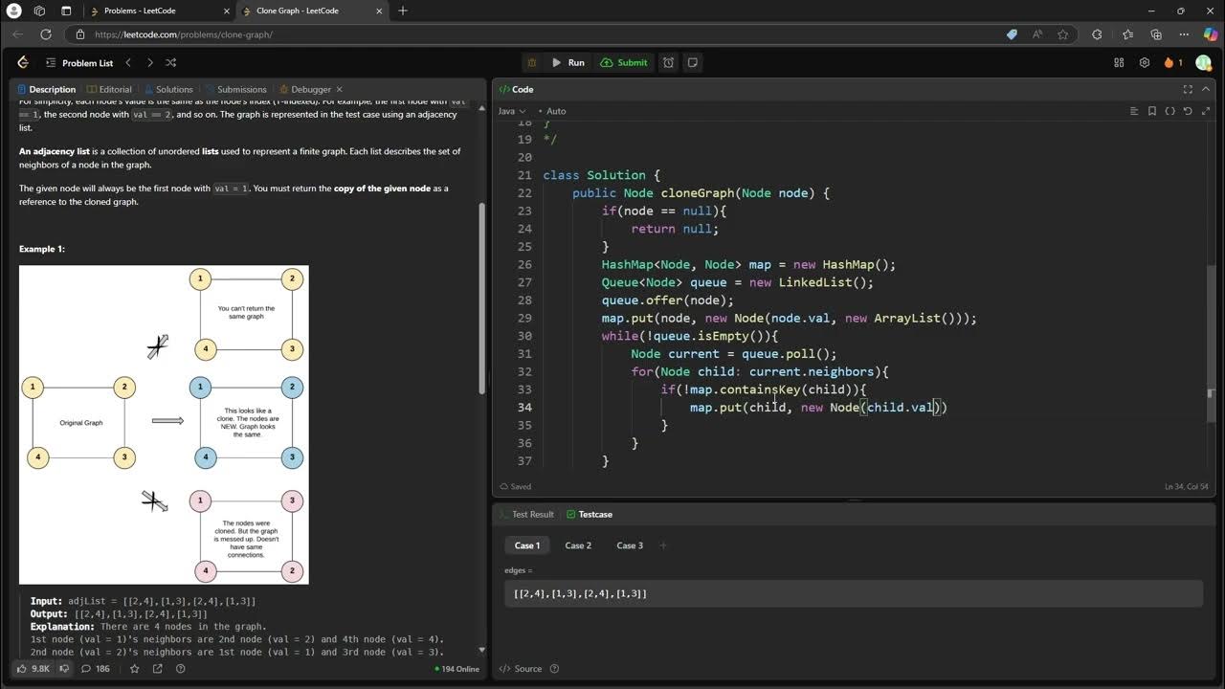Viewport: 1225px width, 689px height.
Task: Add page to browser favorites star
Action: [1062, 34]
